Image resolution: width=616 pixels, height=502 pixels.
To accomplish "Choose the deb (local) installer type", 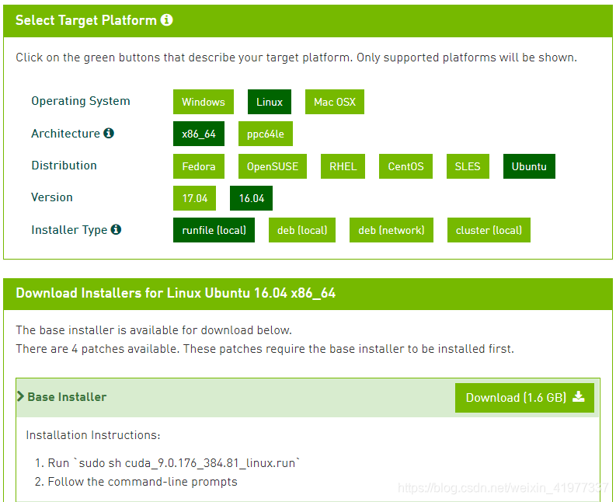I will (x=302, y=230).
